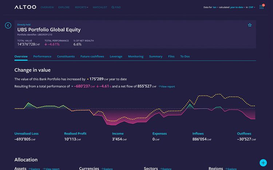Image resolution: width=273 pixels, height=170 pixels.
Task: Click the red notification badge
Action: click(263, 5)
